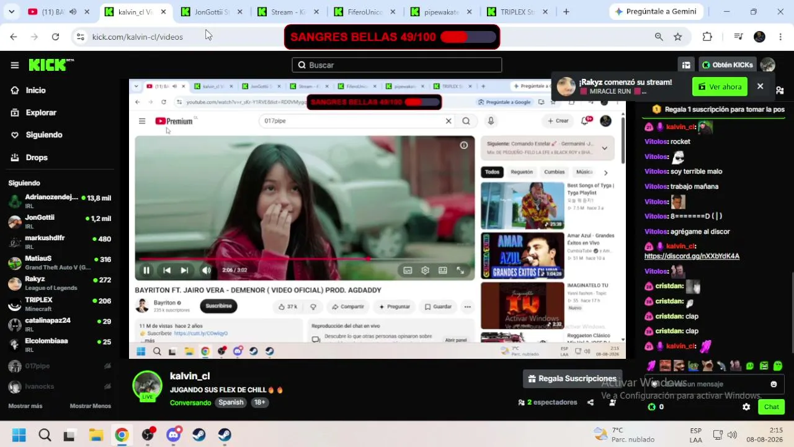Open the discord.gg link in chat
The height and width of the screenshot is (447, 794).
click(x=692, y=256)
